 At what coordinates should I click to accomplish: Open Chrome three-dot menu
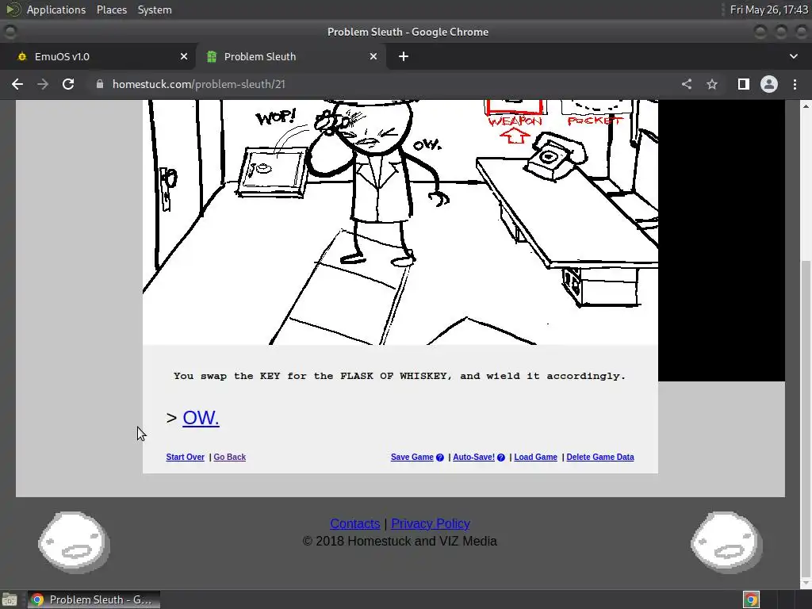pyautogui.click(x=795, y=84)
